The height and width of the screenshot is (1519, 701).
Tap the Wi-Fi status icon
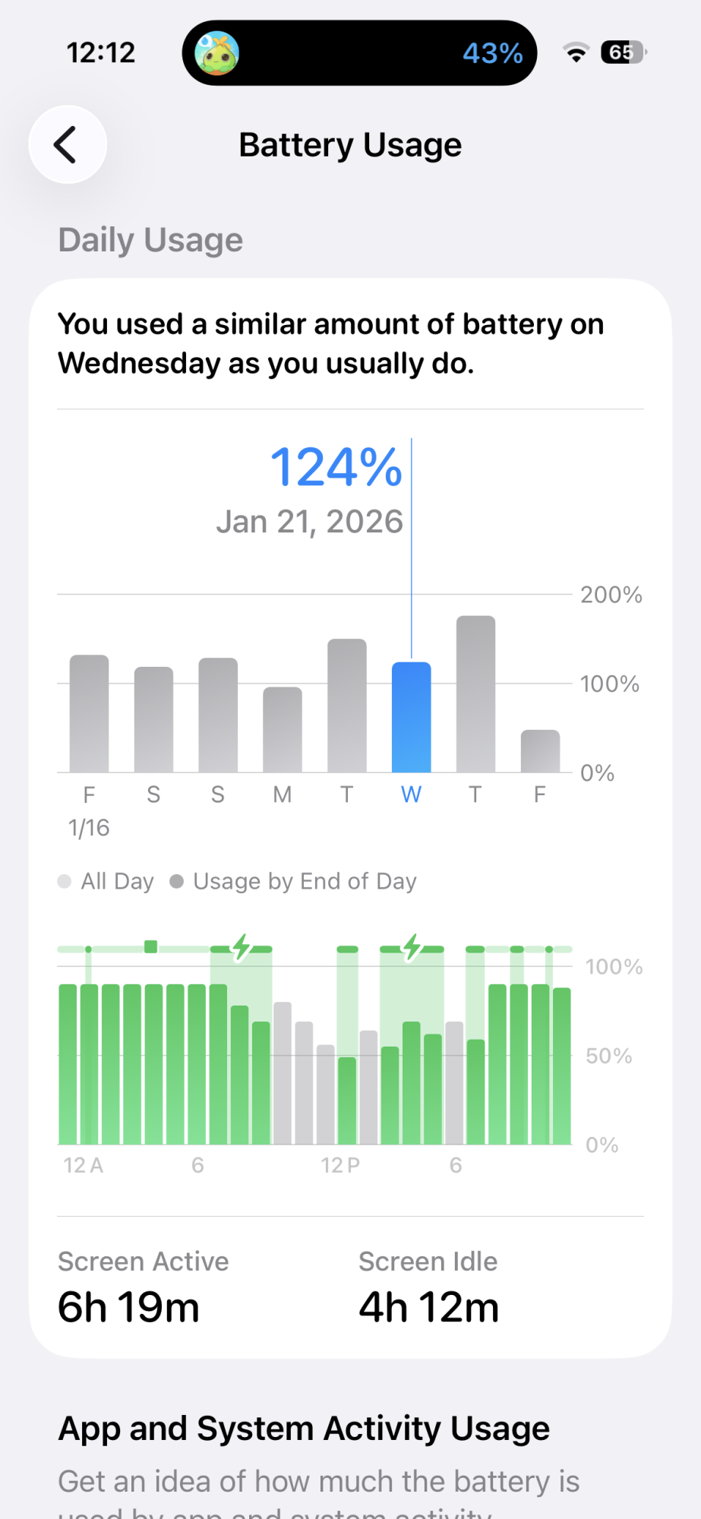(576, 52)
